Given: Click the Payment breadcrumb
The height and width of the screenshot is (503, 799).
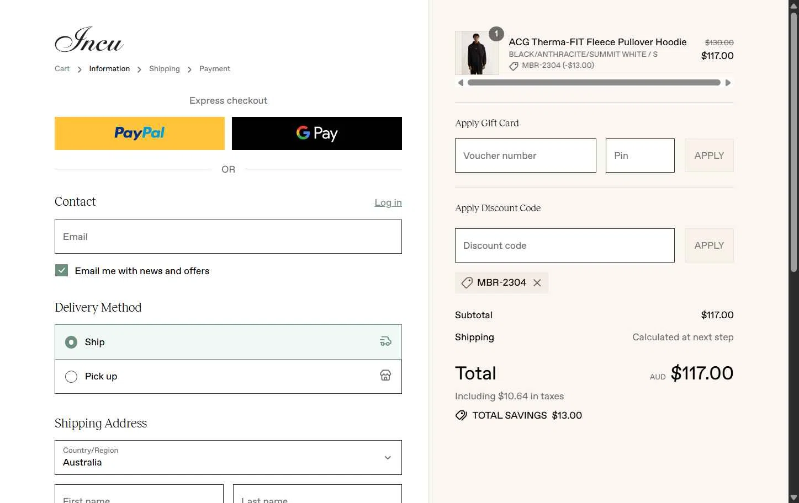Looking at the screenshot, I should tap(215, 68).
